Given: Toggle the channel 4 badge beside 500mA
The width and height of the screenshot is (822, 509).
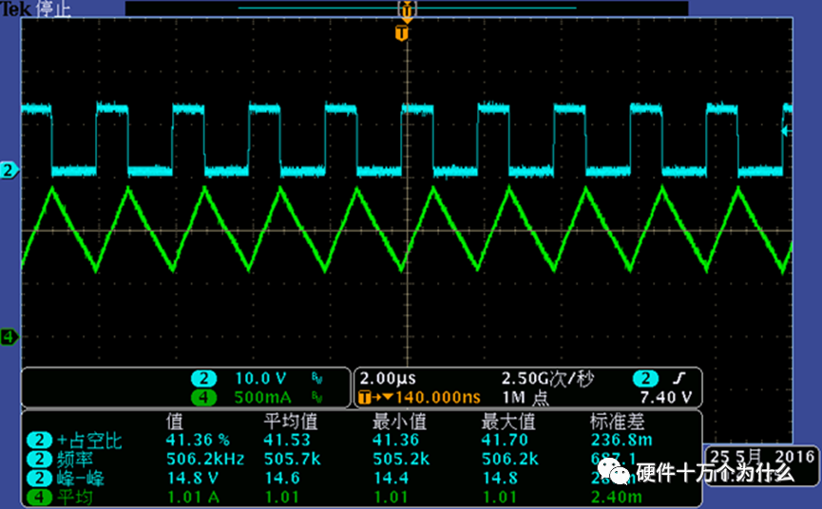Looking at the screenshot, I should point(203,397).
